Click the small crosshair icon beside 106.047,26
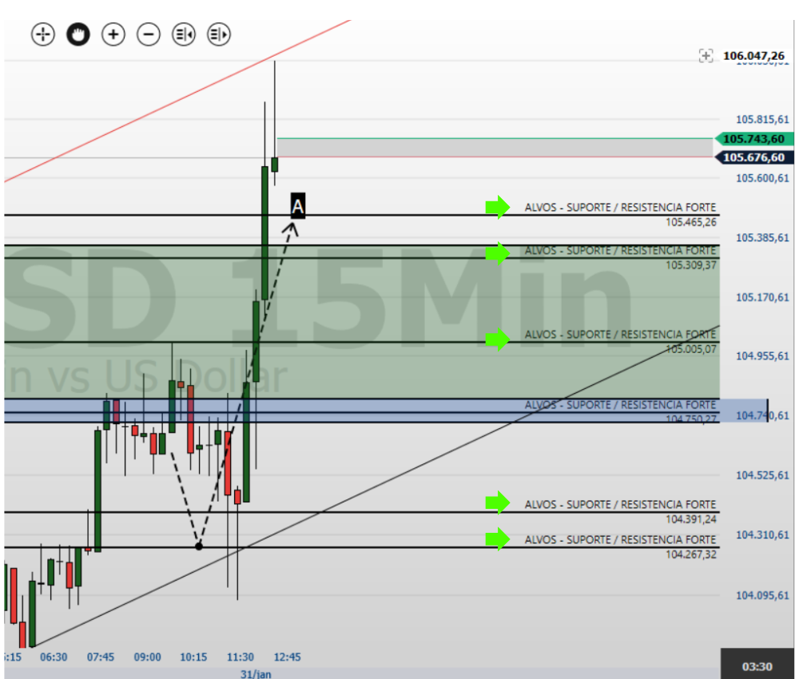This screenshot has width=799, height=679. 706,56
